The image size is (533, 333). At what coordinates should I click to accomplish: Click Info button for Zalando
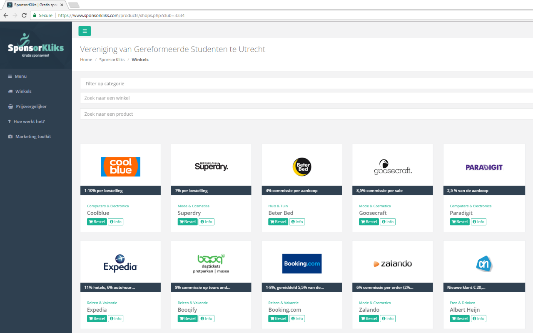tap(388, 318)
